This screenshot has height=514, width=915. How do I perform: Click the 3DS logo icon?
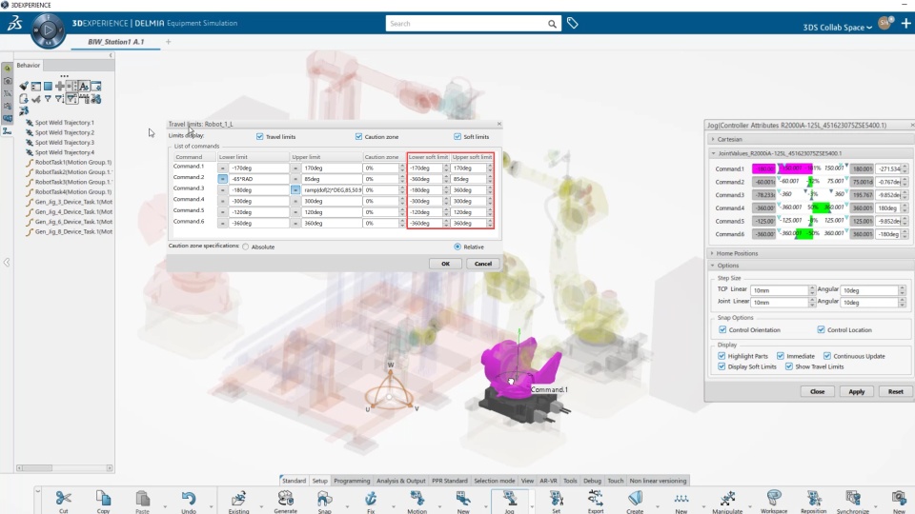(x=14, y=23)
